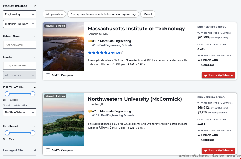This screenshot has width=241, height=159.
Task: Open the All Distances dropdown
Action: coord(20,75)
